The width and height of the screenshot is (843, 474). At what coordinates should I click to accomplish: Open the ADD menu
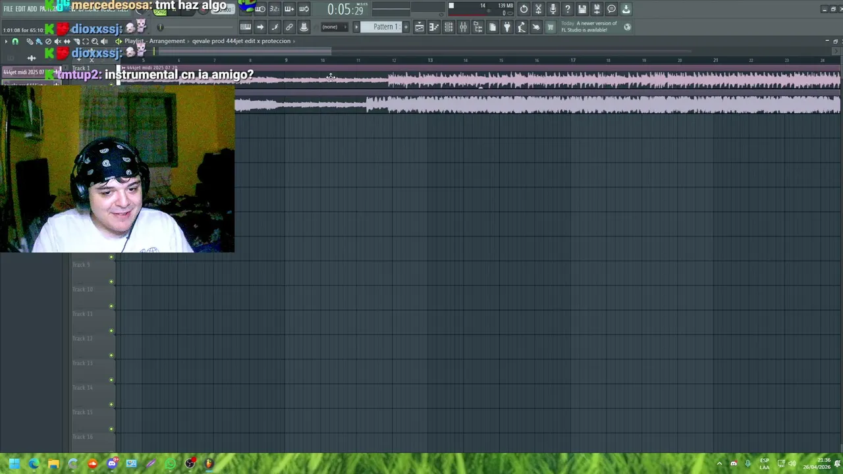click(x=32, y=9)
